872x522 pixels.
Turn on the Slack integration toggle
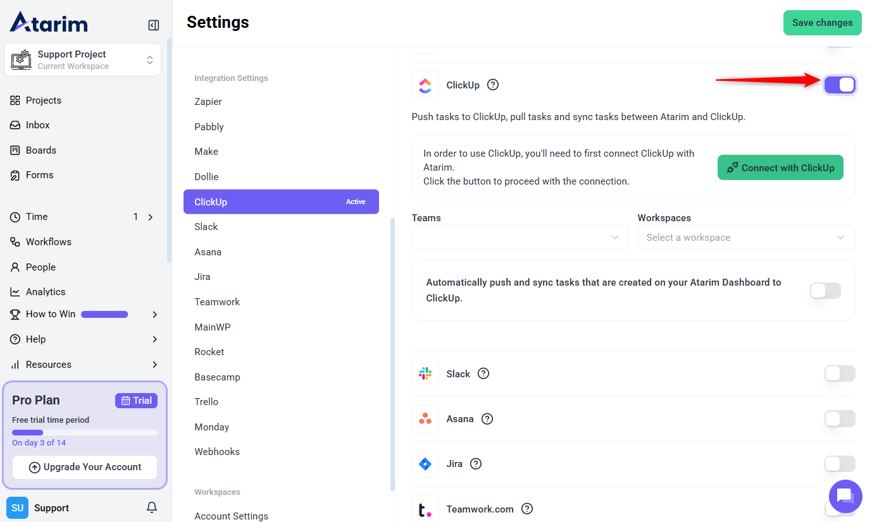(x=840, y=373)
